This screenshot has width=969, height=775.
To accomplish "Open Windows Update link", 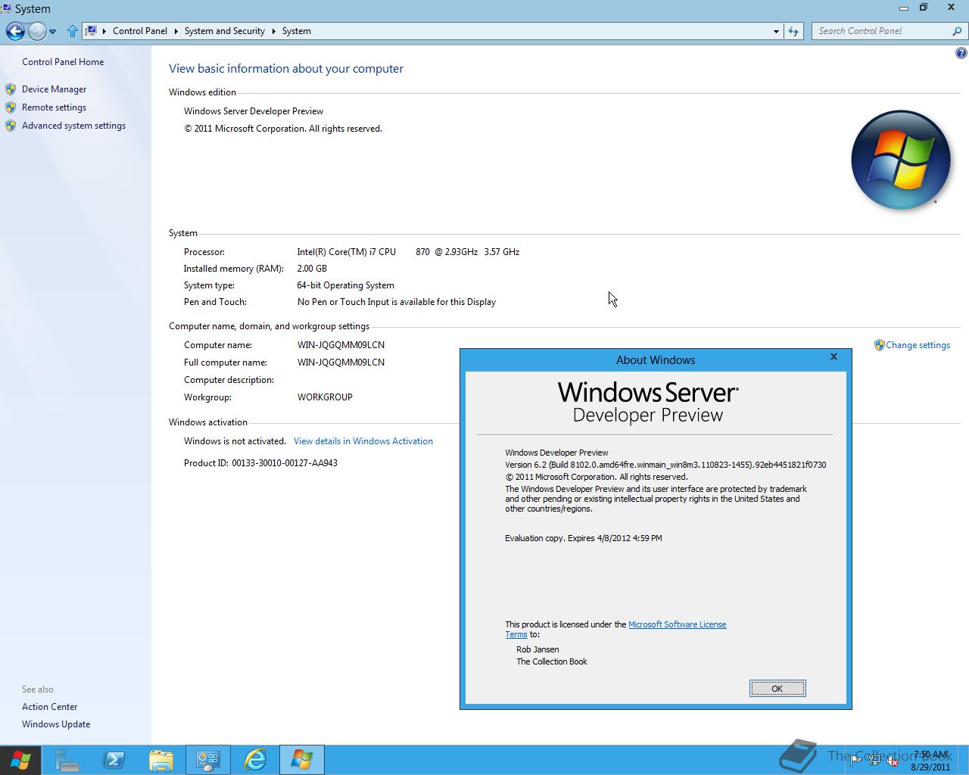I will (56, 724).
